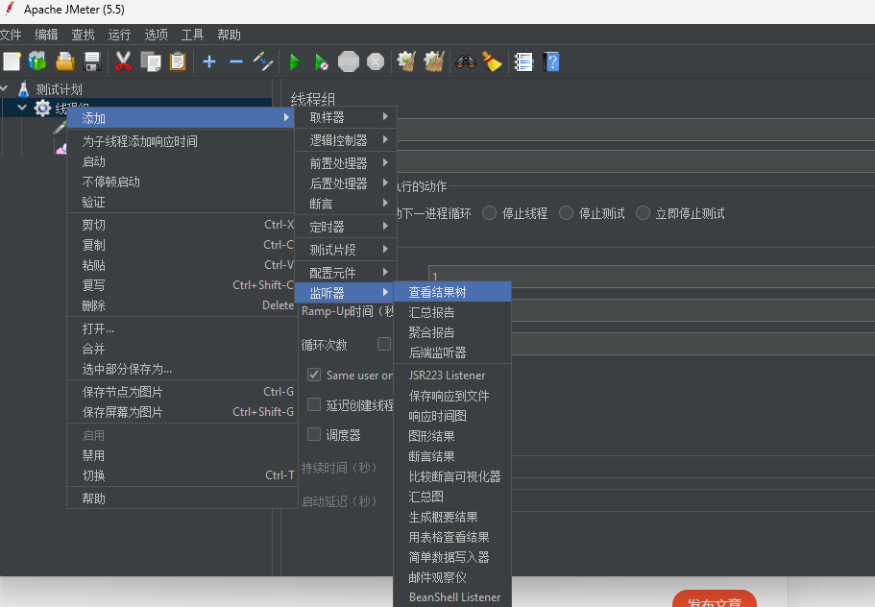
Task: Open the 编辑 menu
Action: [x=46, y=35]
